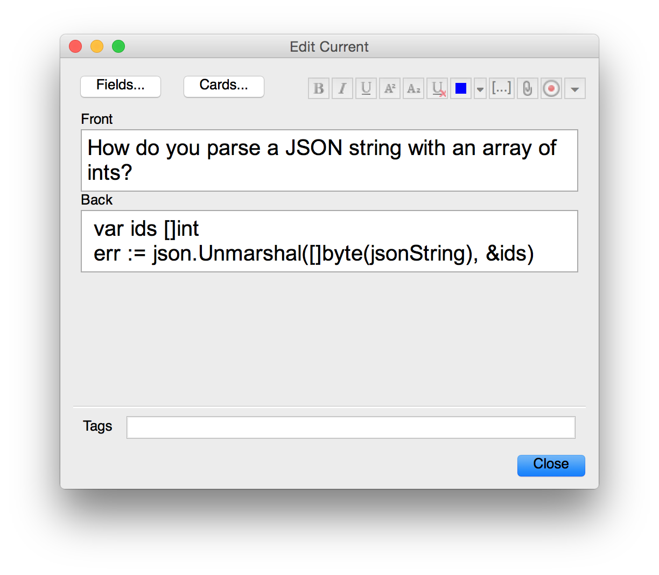Screen dimensions: 659x575
Task: Set text color using the blue swatch
Action: 460,88
